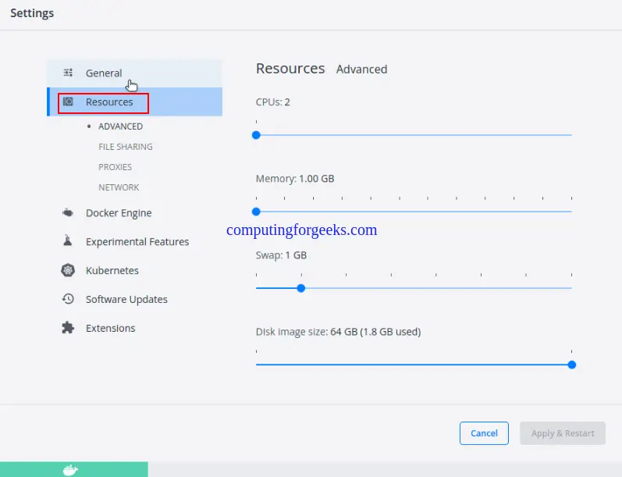Click the Resources disk icon
622x477 pixels.
tap(68, 101)
